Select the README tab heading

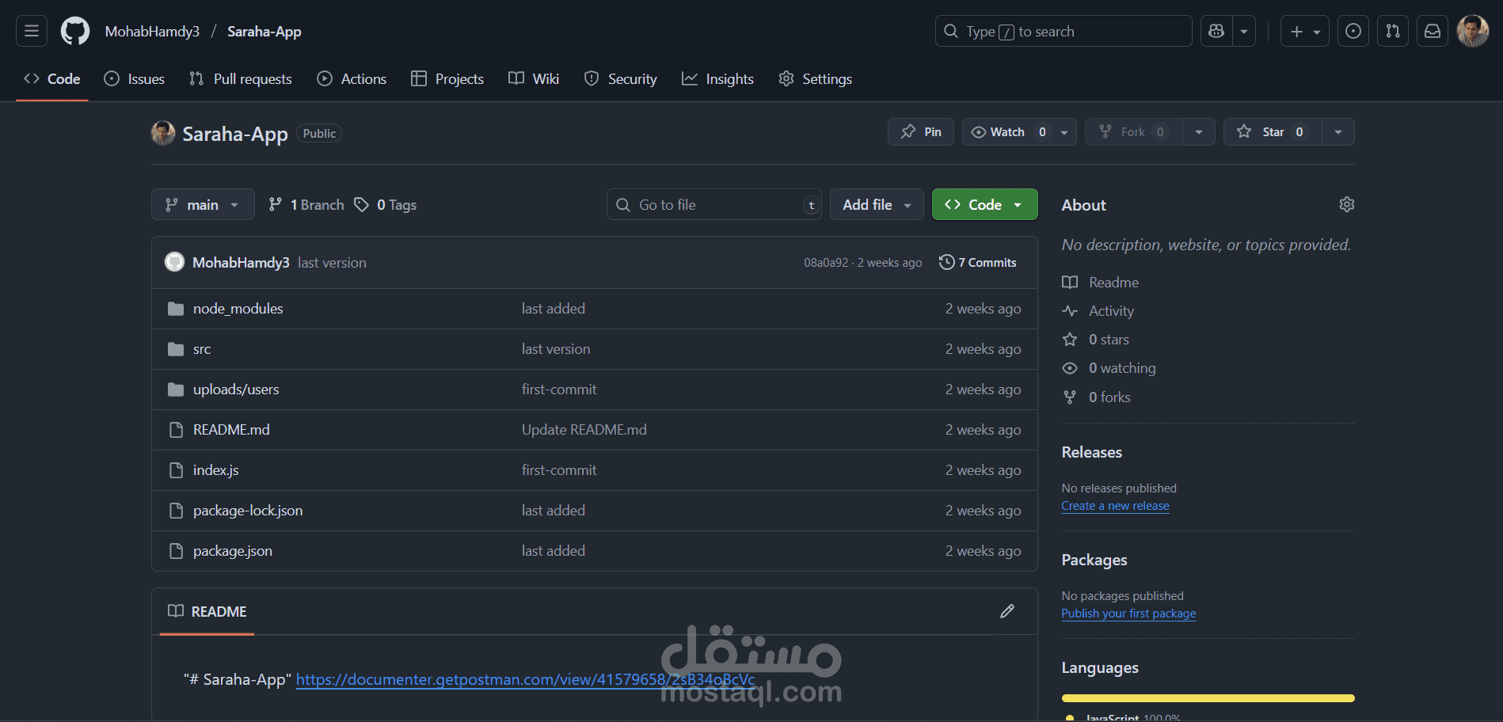point(207,611)
